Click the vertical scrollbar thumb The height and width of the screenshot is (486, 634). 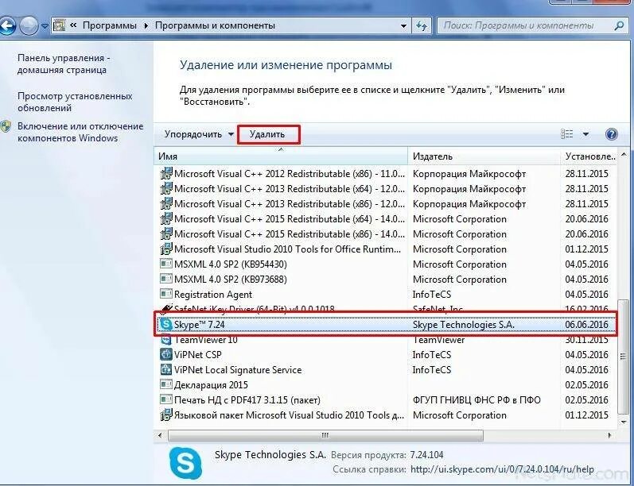[x=624, y=358]
